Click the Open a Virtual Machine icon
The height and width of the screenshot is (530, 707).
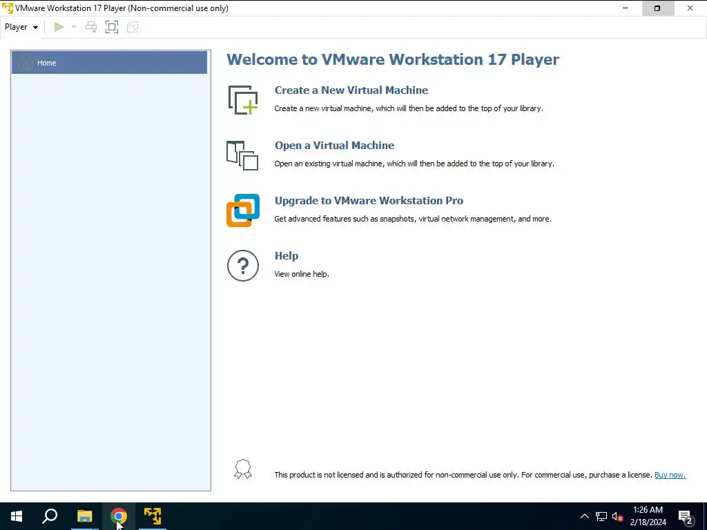242,155
